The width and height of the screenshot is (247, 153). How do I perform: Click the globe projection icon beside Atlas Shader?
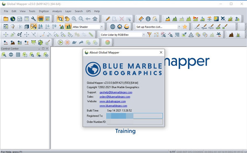pos(113,27)
